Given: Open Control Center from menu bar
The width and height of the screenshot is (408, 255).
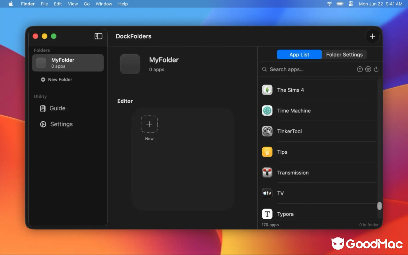Looking at the screenshot, I should pyautogui.click(x=351, y=4).
